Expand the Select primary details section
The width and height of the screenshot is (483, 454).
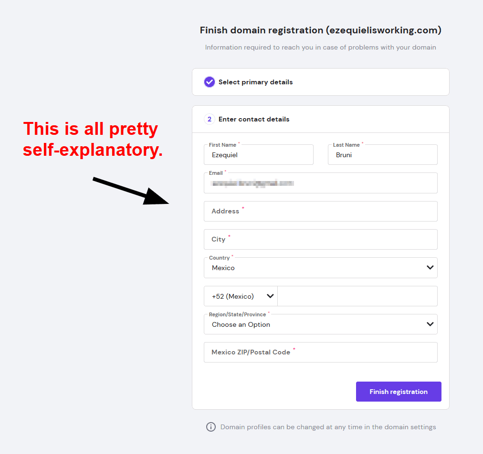pos(320,82)
